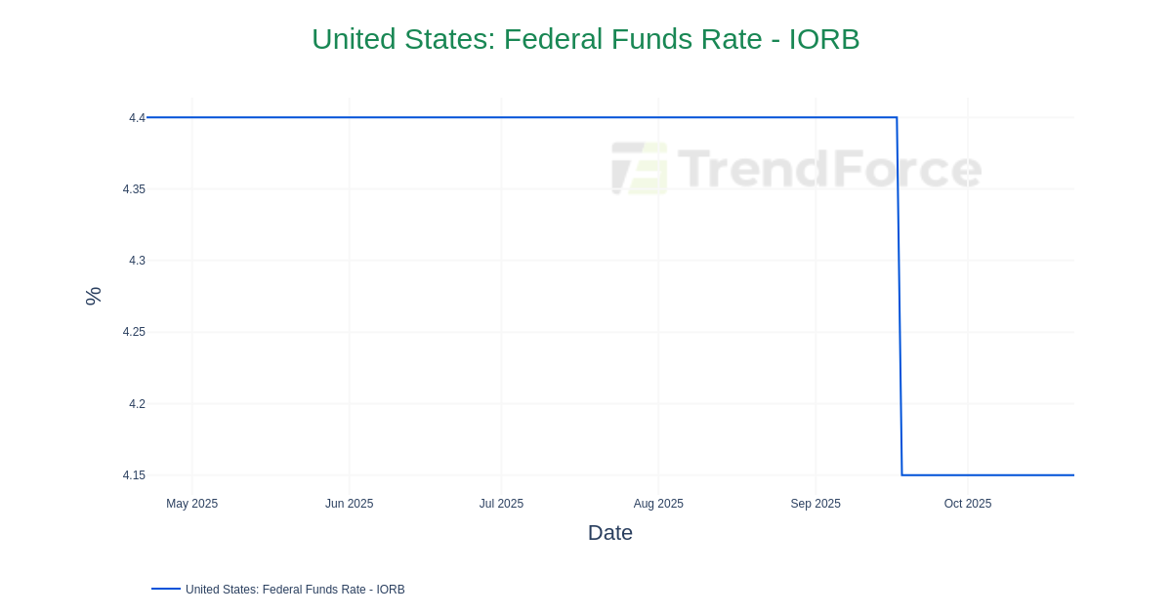Toggle the Federal Funds Rate - IORB legend entry
The height and width of the screenshot is (615, 1172).
point(295,590)
